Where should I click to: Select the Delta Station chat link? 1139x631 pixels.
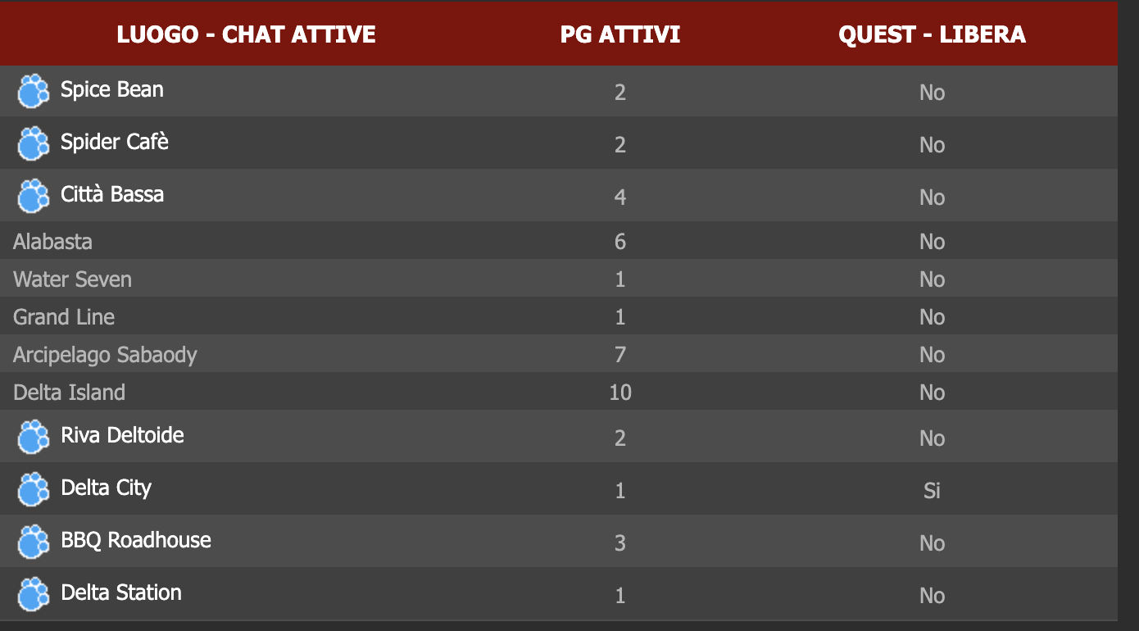121,592
